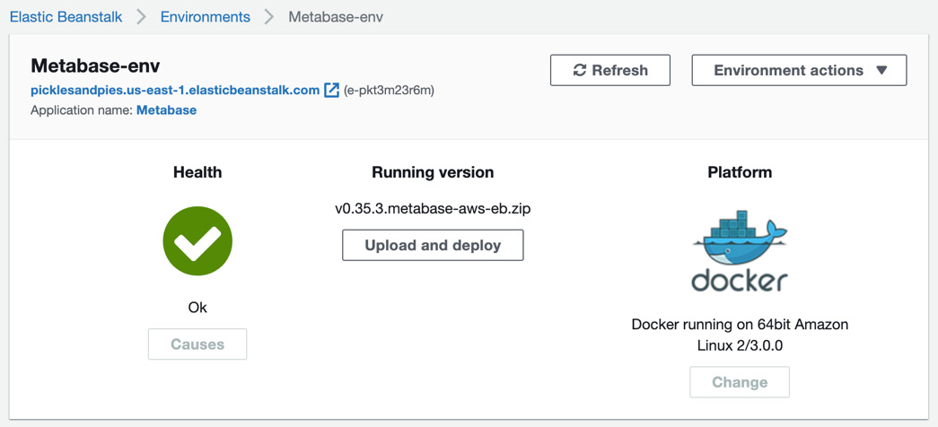938x427 pixels.
Task: Open the Environment actions menu
Action: pyautogui.click(x=799, y=71)
